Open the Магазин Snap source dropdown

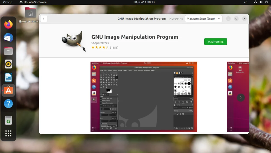(203, 19)
